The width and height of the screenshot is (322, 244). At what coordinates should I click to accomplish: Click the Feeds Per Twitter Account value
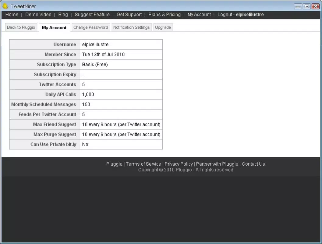pos(83,114)
